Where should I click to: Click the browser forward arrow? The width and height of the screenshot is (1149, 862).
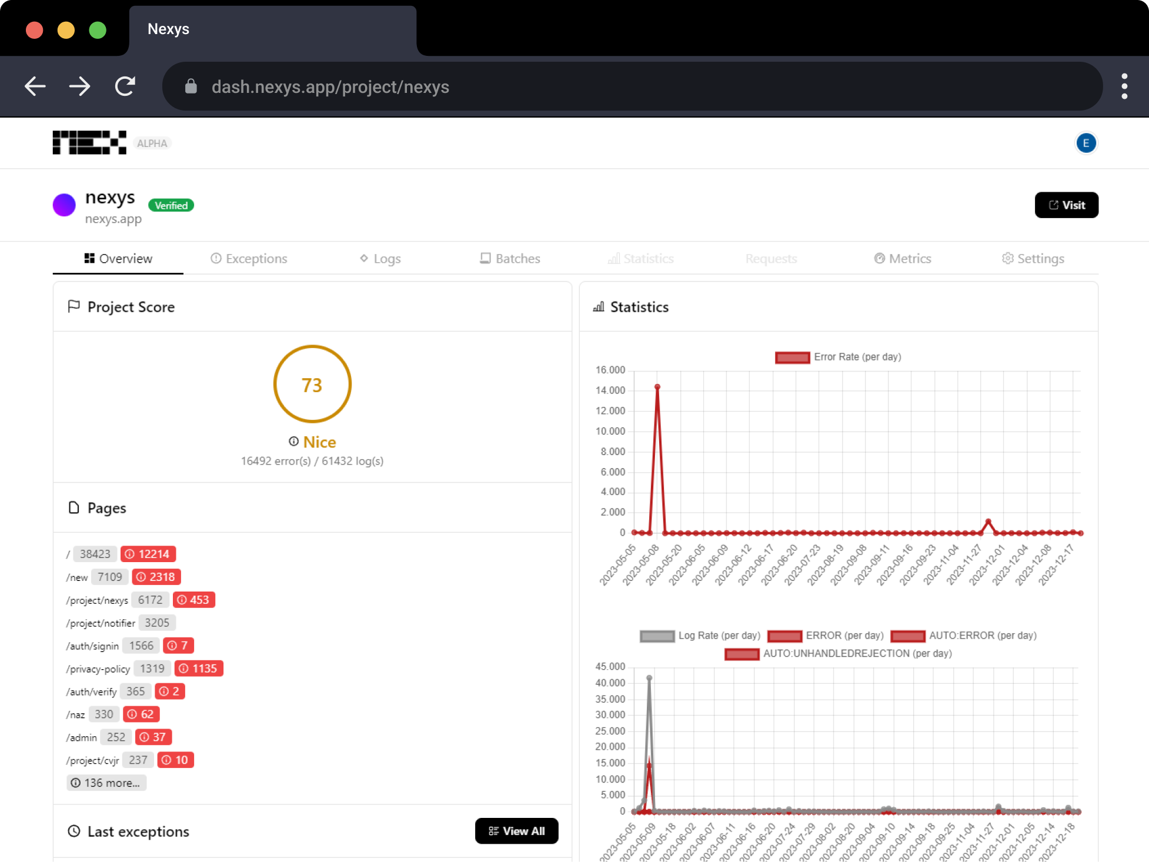pos(80,86)
